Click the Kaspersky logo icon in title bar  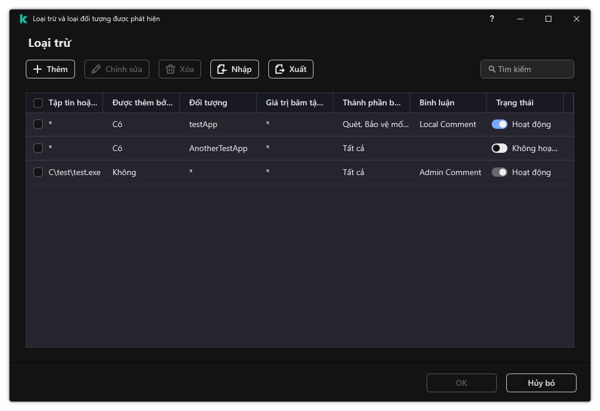point(23,19)
